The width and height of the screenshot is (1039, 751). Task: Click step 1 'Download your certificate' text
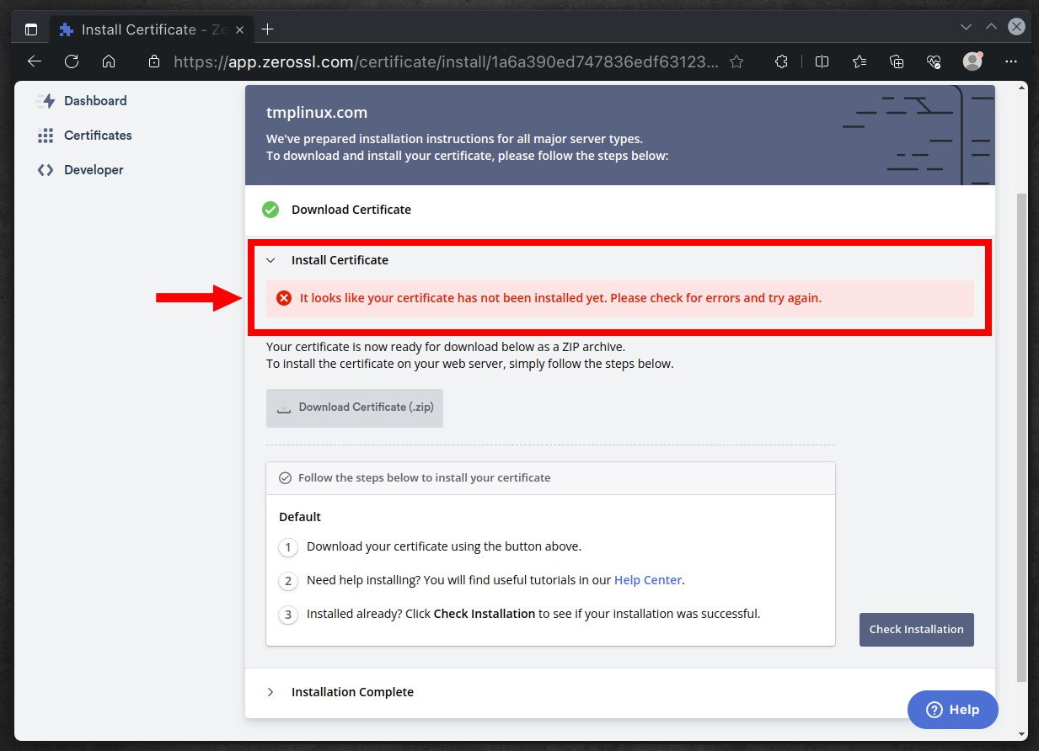[444, 546]
